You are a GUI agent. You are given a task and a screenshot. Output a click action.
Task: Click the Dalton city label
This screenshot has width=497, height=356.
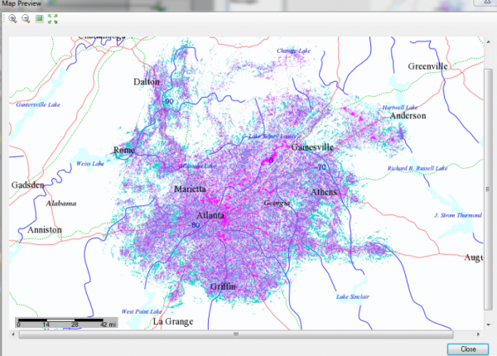tap(147, 82)
